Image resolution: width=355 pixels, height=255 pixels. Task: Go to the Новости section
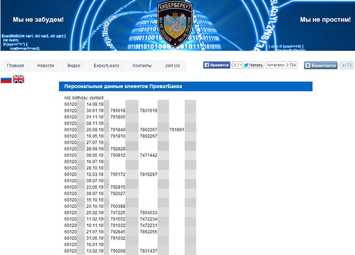45,65
